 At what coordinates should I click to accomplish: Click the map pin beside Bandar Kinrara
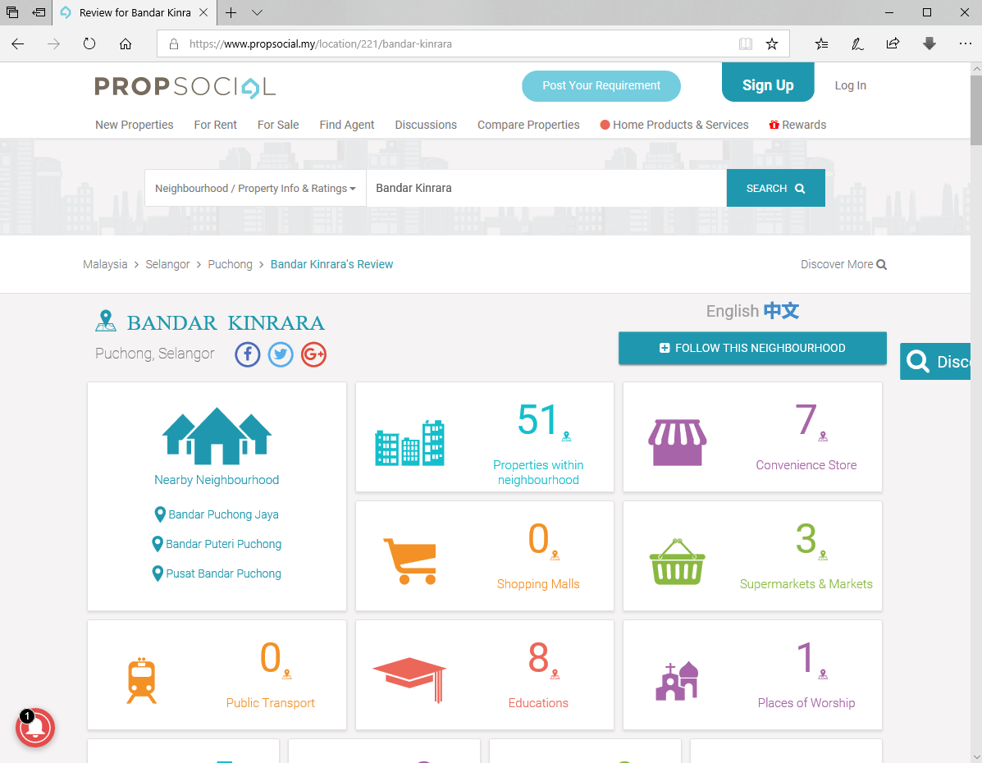tap(106, 321)
